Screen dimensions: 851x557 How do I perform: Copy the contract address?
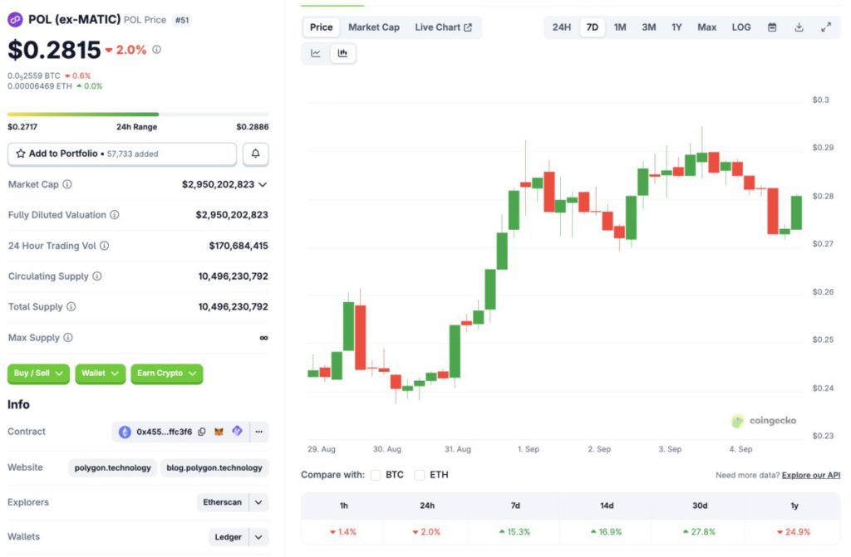click(202, 432)
